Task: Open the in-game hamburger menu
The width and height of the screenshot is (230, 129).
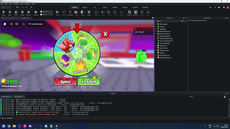Action: [x=11, y=24]
